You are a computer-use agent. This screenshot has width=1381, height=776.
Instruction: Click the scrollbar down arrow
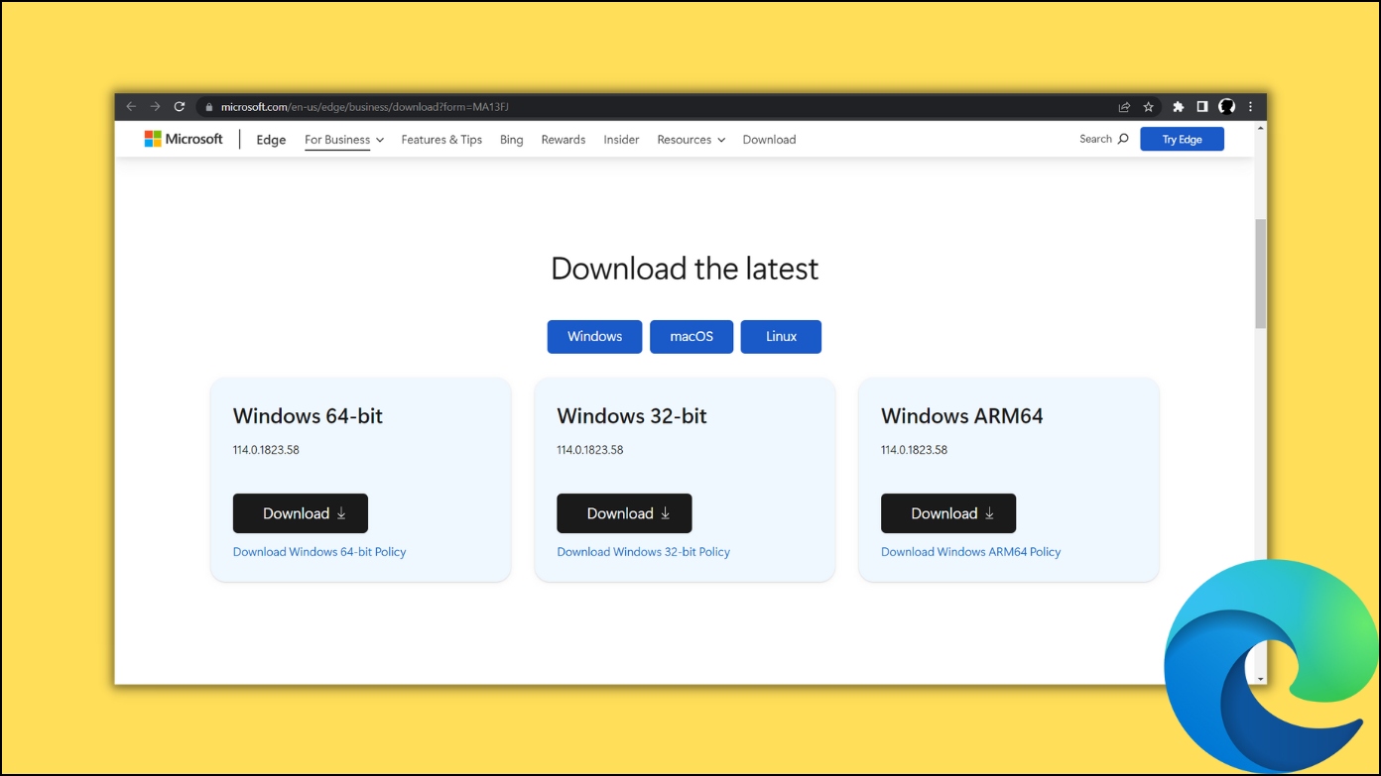coord(1261,678)
